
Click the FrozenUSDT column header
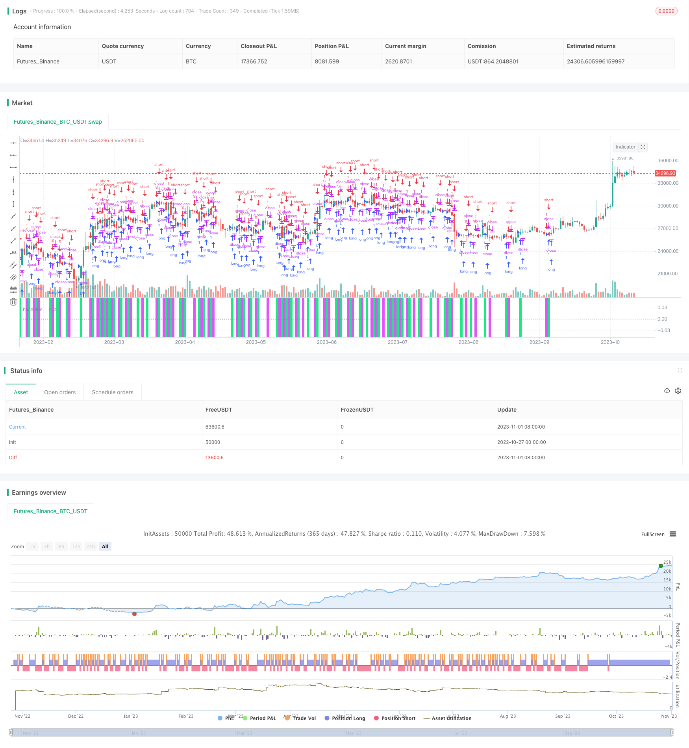(357, 410)
